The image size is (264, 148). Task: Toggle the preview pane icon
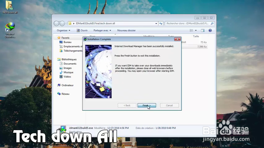pyautogui.click(x=203, y=30)
